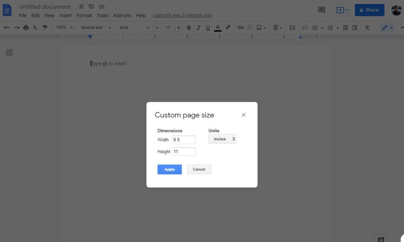Print the document

[x=25, y=27]
